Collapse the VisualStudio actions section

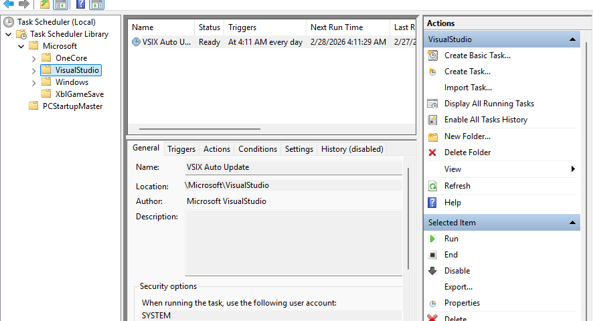(x=572, y=39)
